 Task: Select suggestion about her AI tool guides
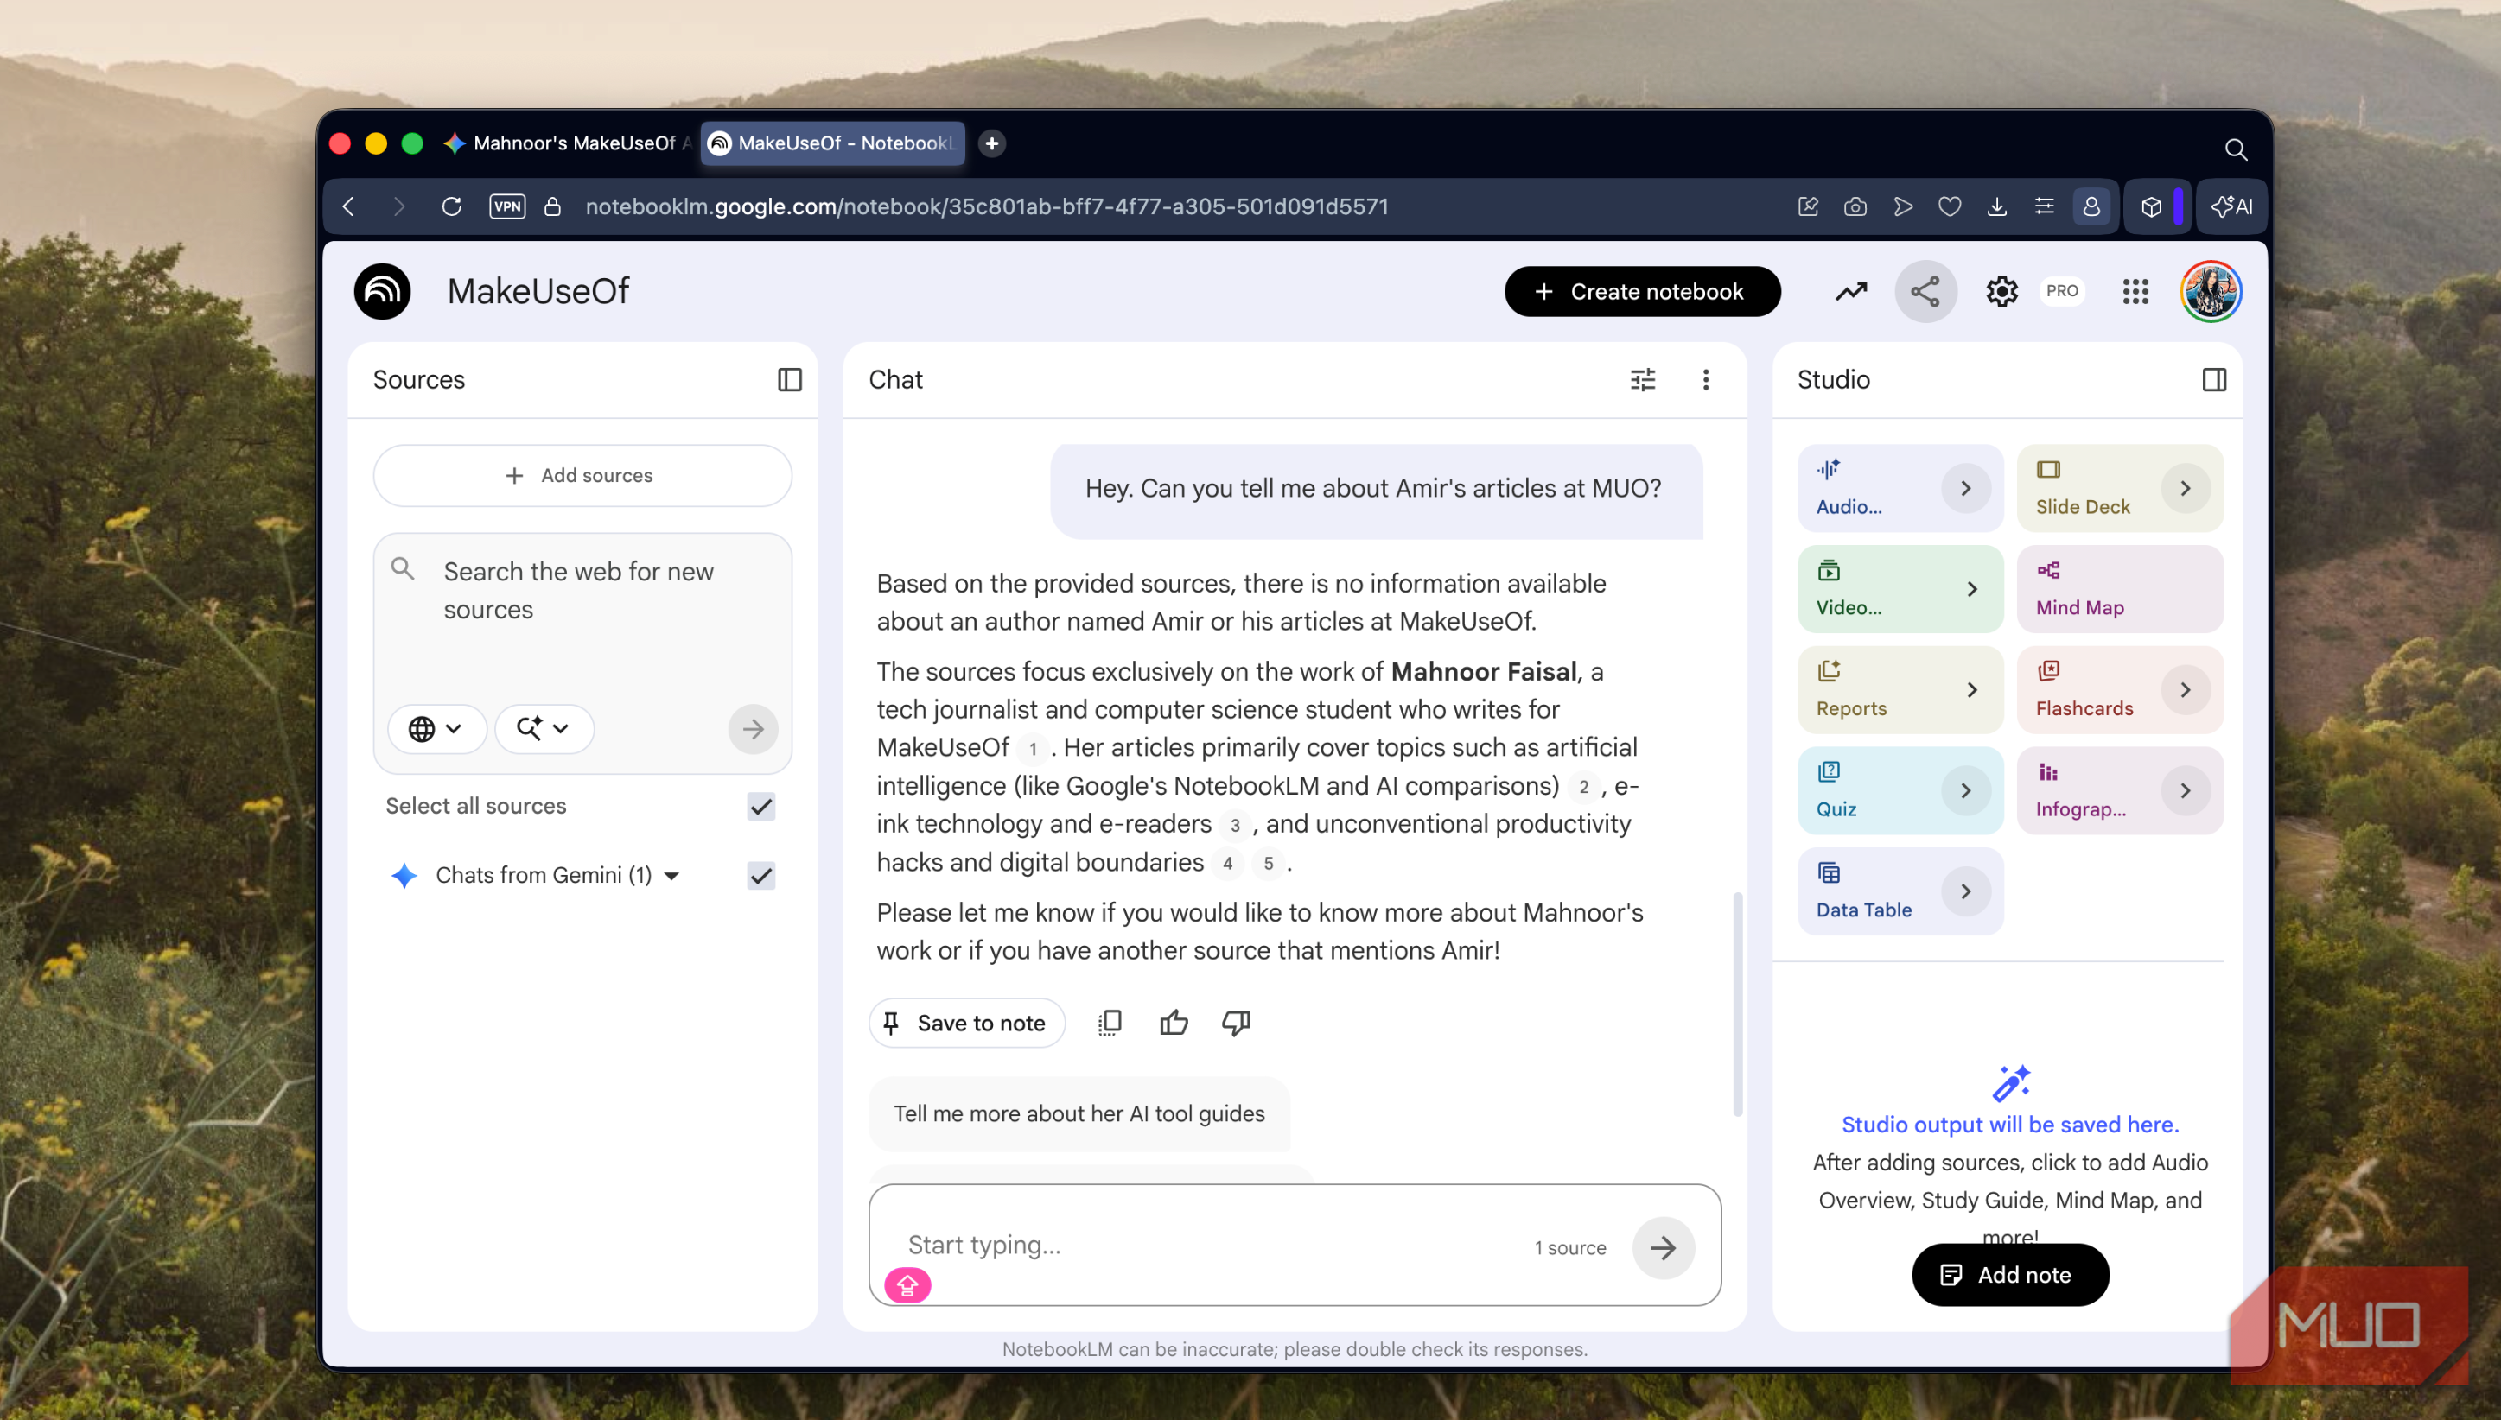click(1079, 1113)
